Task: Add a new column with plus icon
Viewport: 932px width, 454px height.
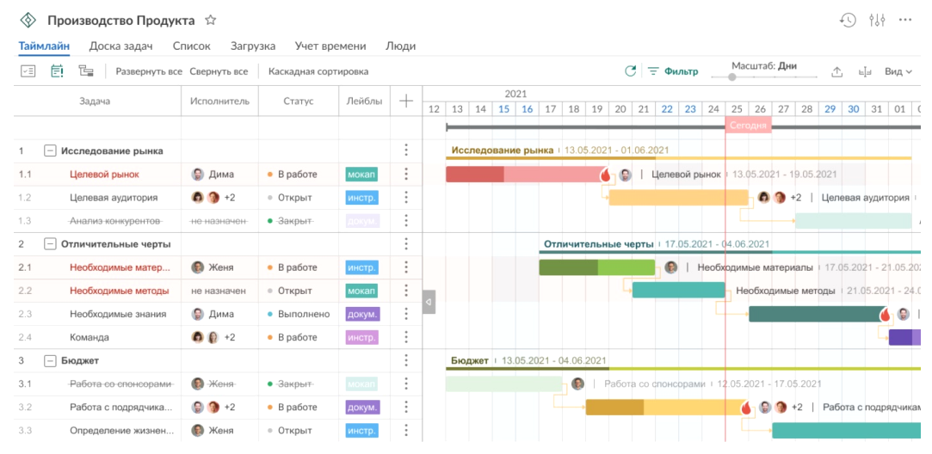Action: 406,101
